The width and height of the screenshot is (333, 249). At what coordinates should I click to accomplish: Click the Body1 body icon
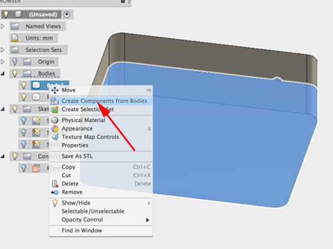36,85
